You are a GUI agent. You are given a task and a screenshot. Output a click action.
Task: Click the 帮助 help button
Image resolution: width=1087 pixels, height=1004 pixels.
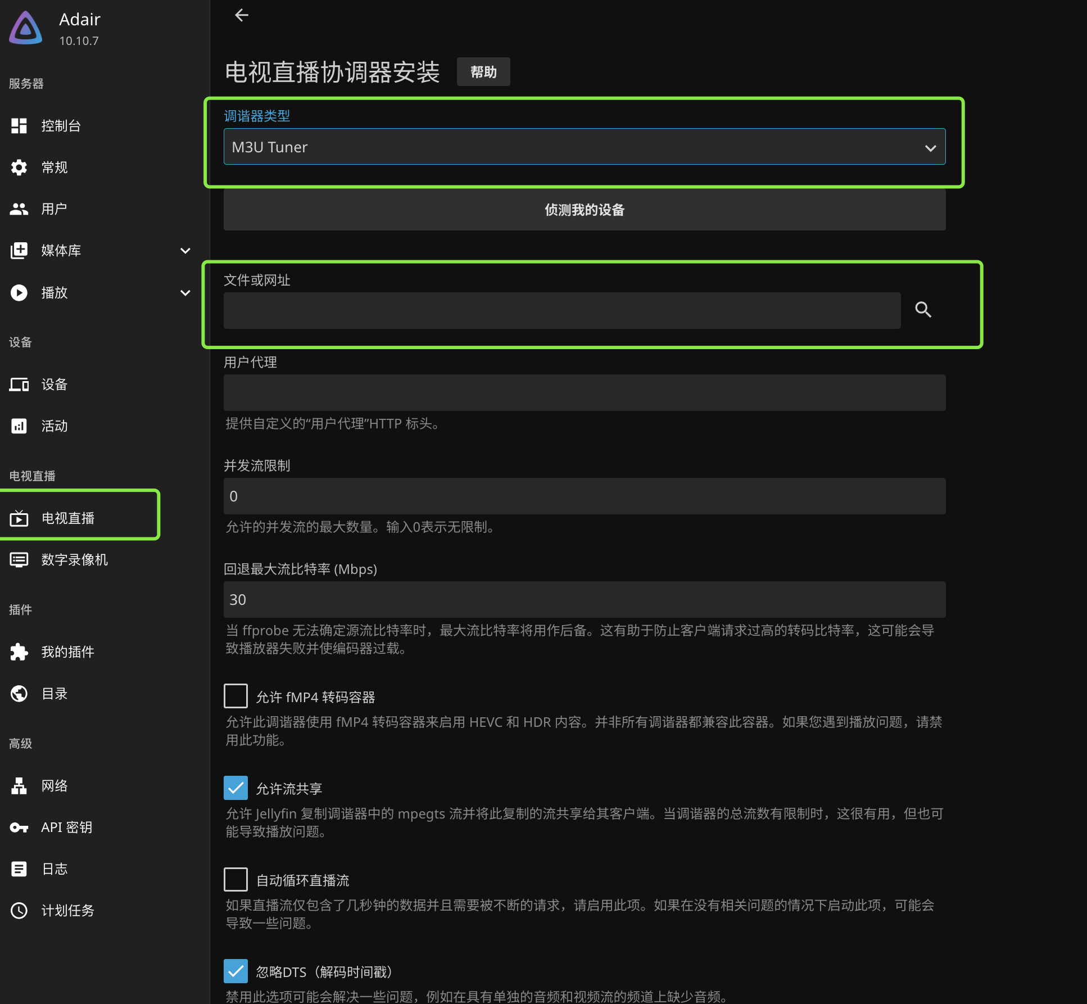[483, 72]
